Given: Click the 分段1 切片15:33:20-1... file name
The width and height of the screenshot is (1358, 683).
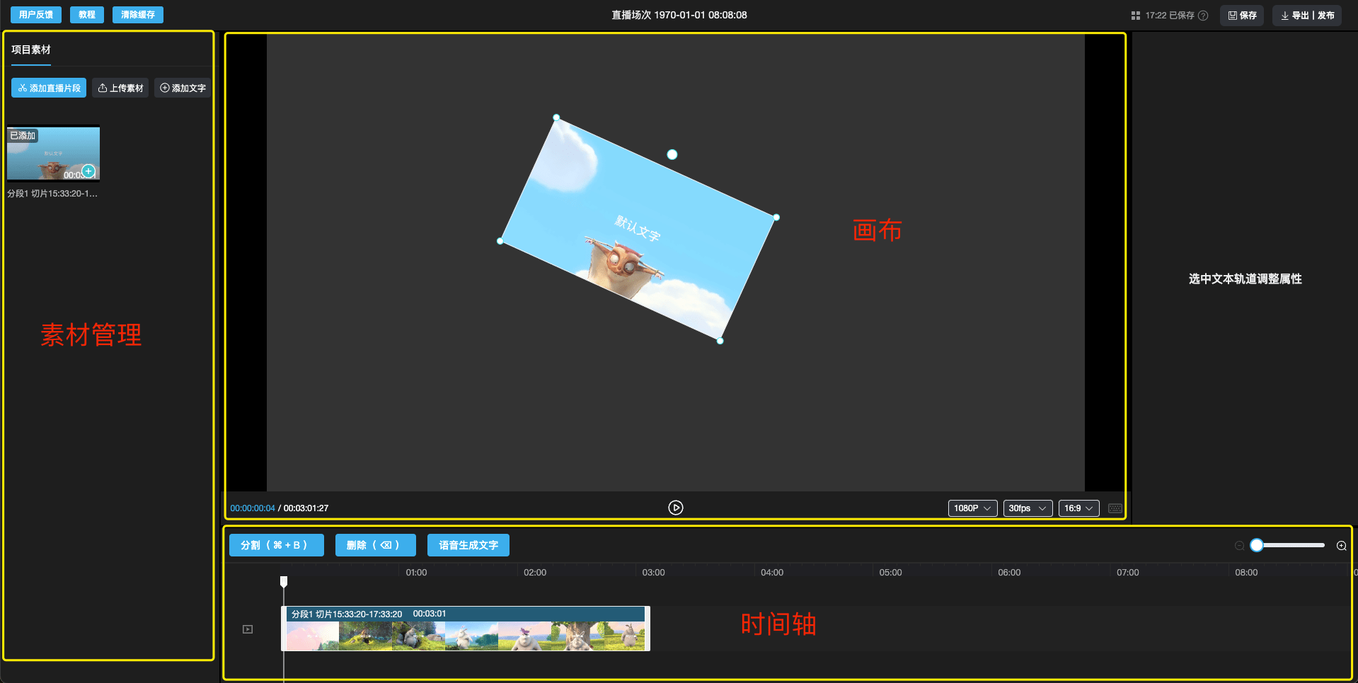Looking at the screenshot, I should (x=52, y=193).
